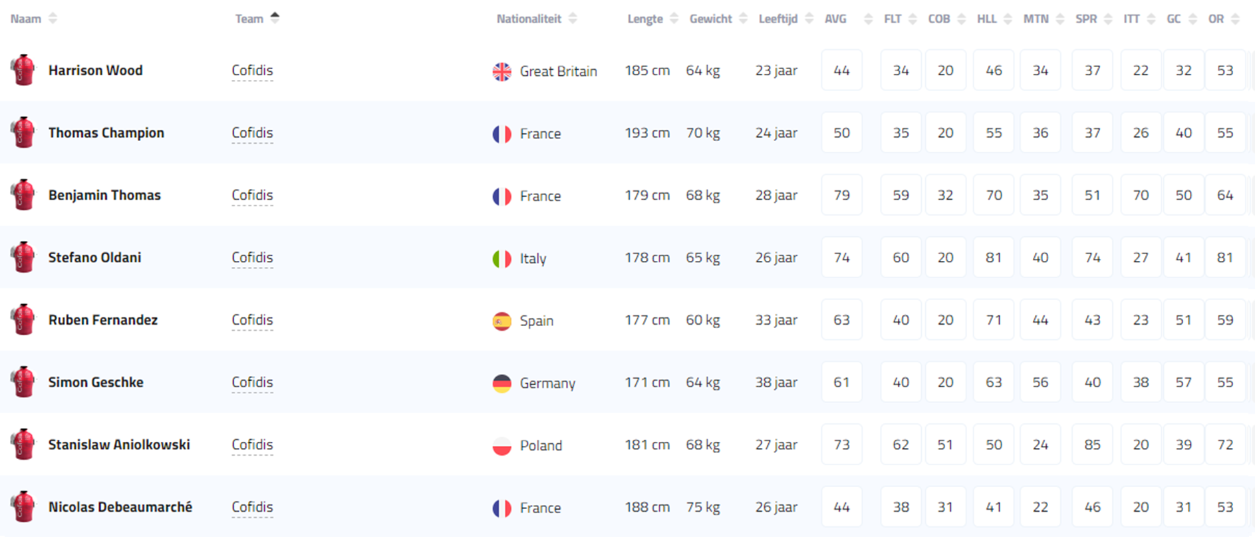Click the Italy flag icon
This screenshot has height=537, width=1255.
(x=502, y=258)
